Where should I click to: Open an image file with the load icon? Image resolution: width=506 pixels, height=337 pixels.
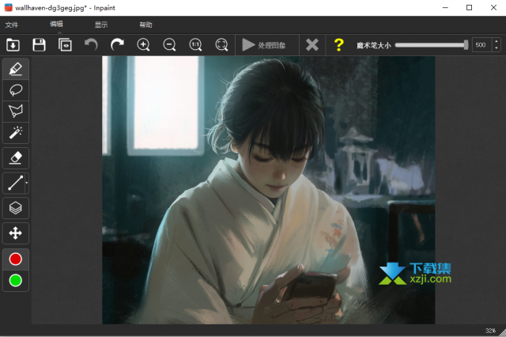pos(13,45)
